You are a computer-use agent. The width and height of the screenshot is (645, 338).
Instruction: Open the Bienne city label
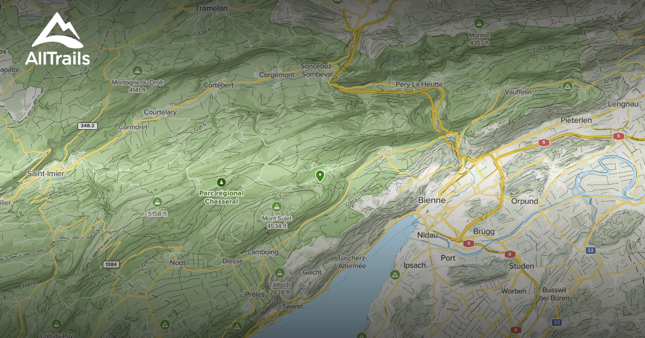click(x=433, y=201)
